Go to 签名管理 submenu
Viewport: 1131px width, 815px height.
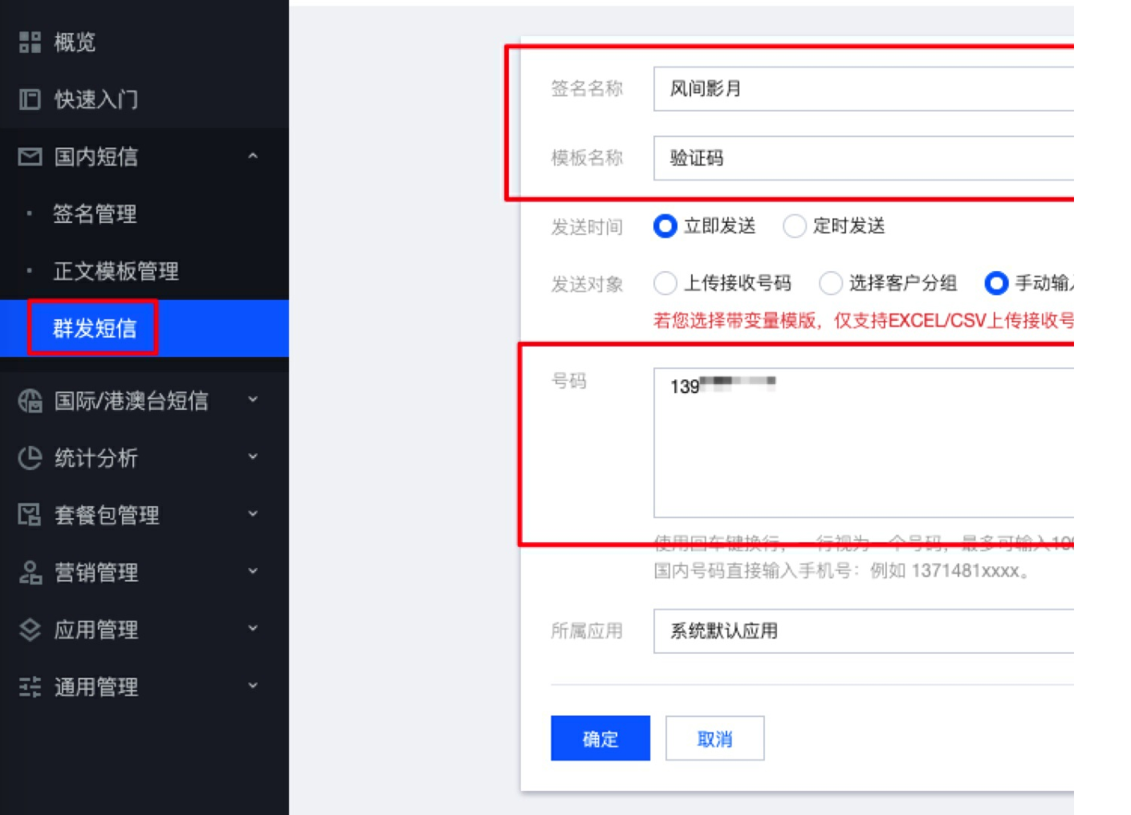(x=95, y=214)
